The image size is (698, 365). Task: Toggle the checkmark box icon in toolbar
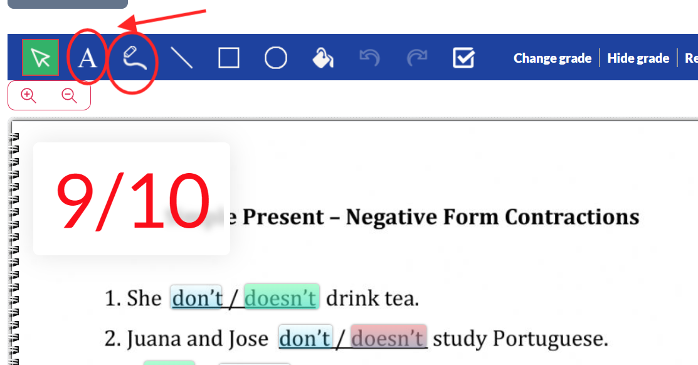pyautogui.click(x=463, y=58)
